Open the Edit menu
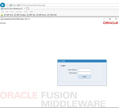Screen dimensions: 119x108 (x=7, y=12)
